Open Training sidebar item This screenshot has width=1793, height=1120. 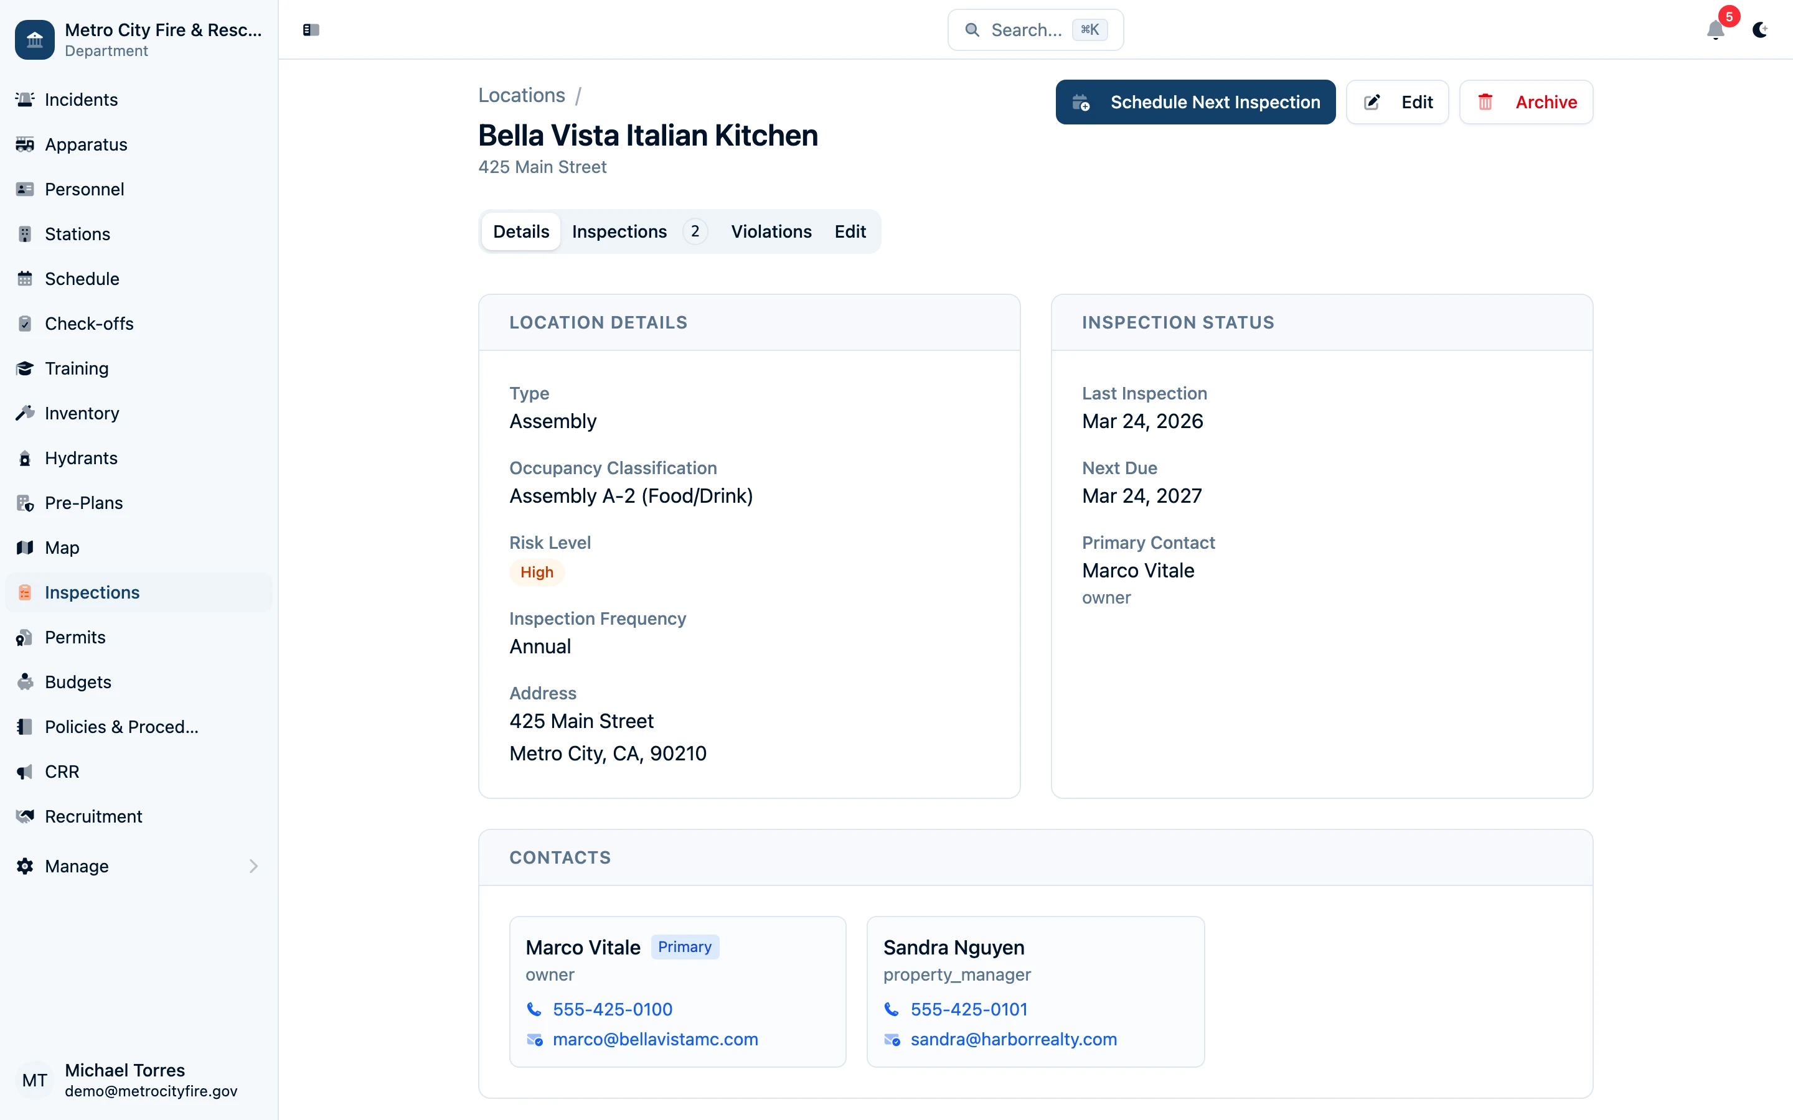[x=77, y=368]
